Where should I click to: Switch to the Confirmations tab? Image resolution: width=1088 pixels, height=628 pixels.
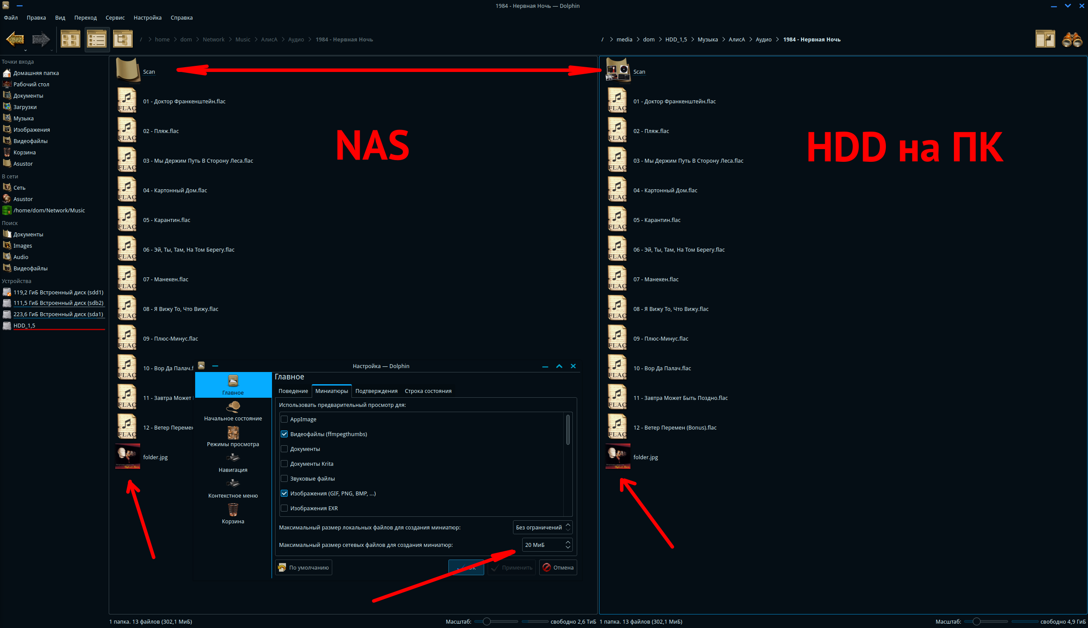click(376, 391)
